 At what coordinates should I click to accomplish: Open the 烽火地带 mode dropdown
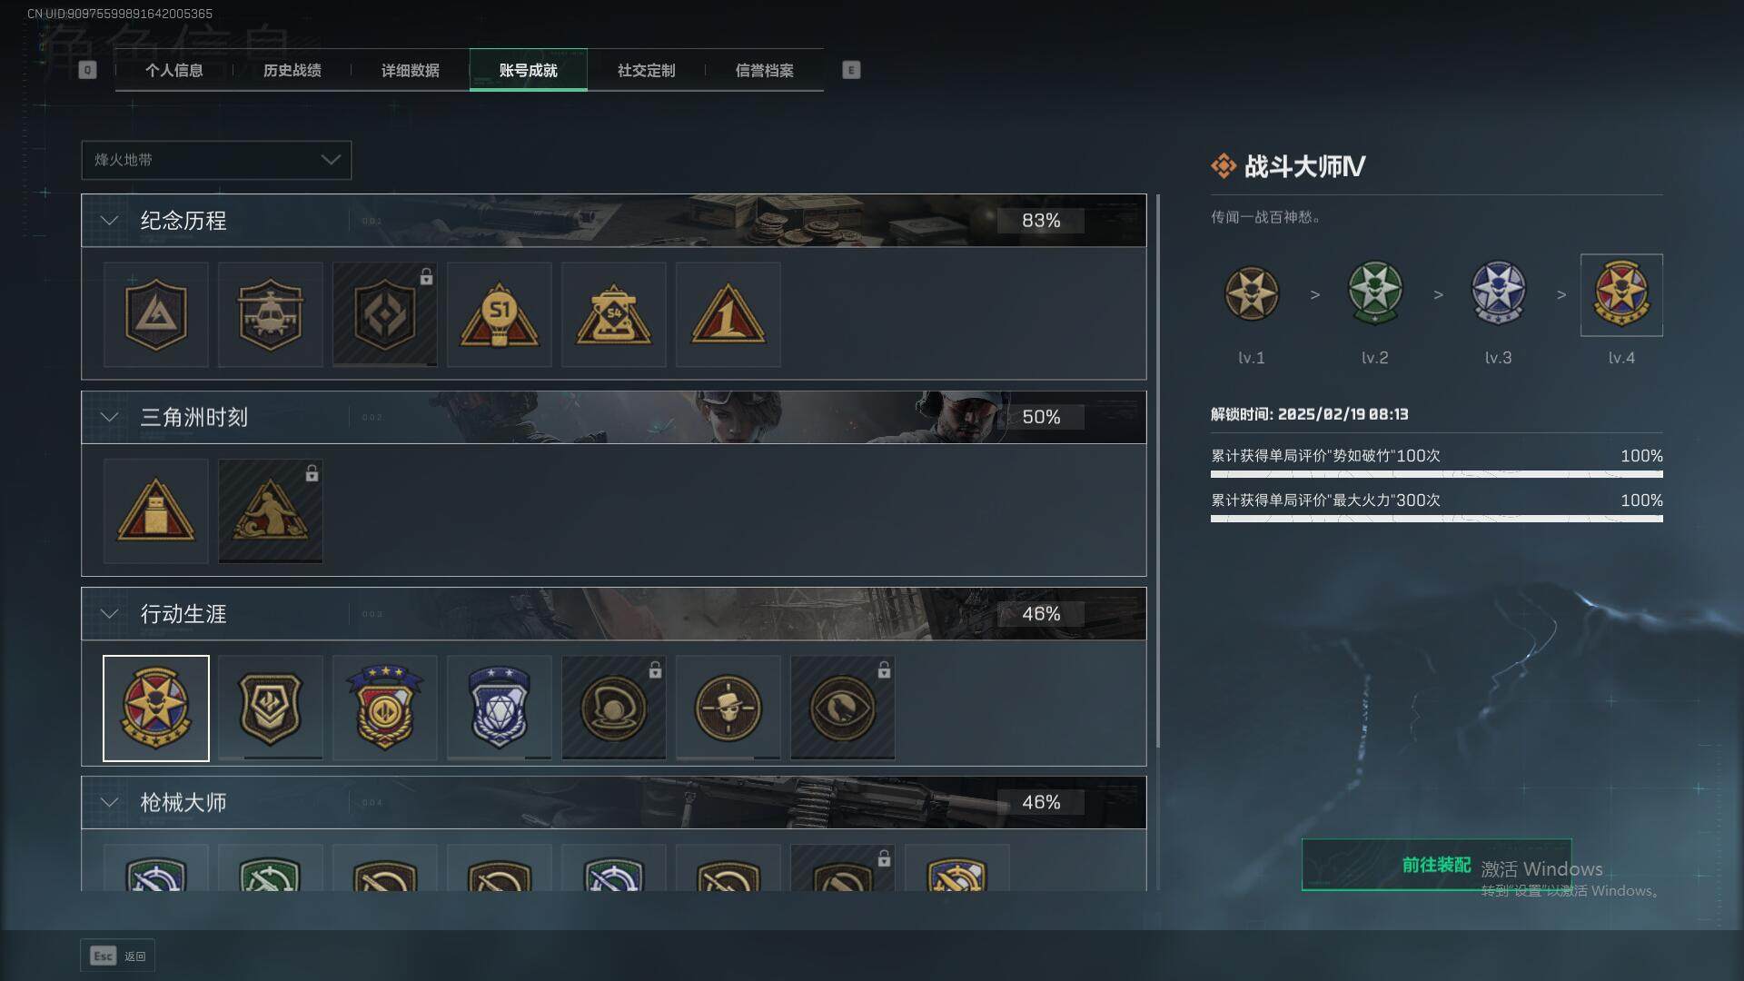coord(216,160)
